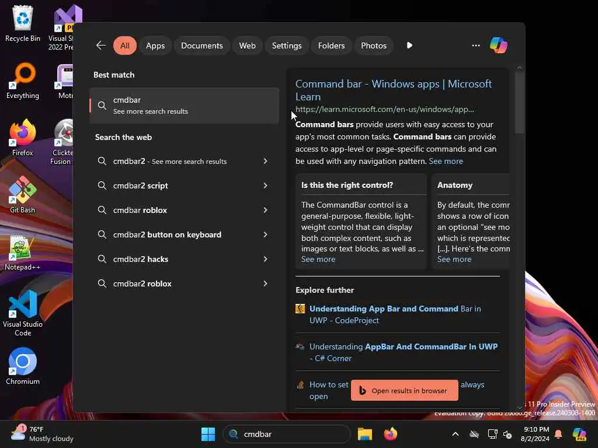Click the cloud sync tray icon
Viewport: 598px width, 448px height.
click(474, 434)
